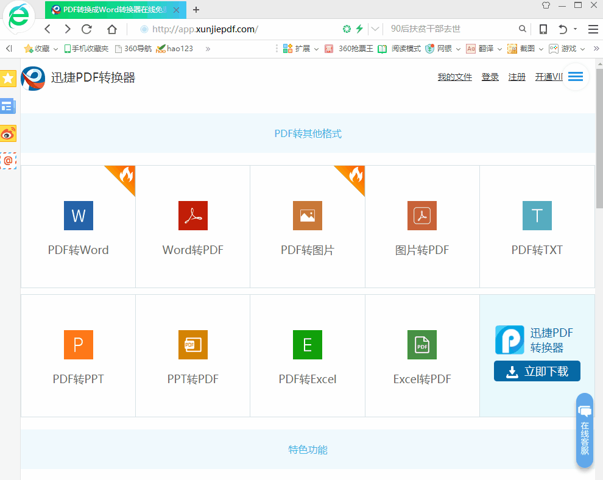Open 手机收藏夹 bookmark
603x480 pixels.
click(86, 49)
